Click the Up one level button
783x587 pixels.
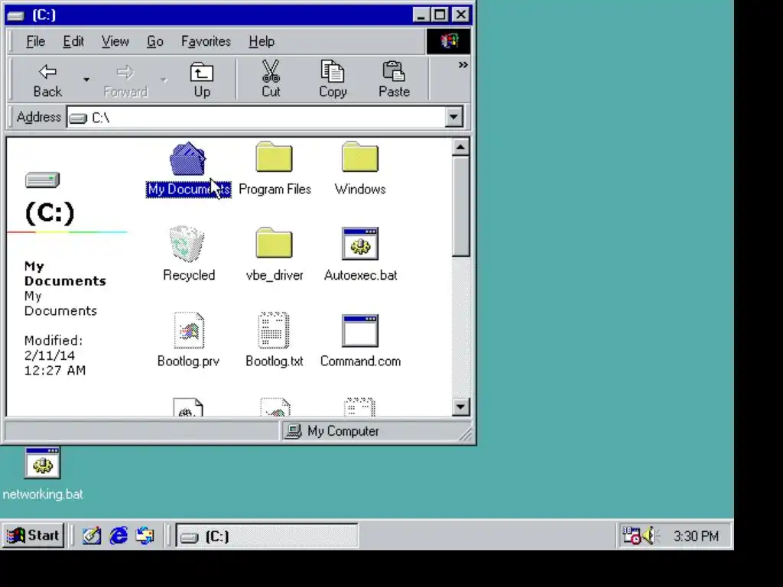tap(202, 79)
